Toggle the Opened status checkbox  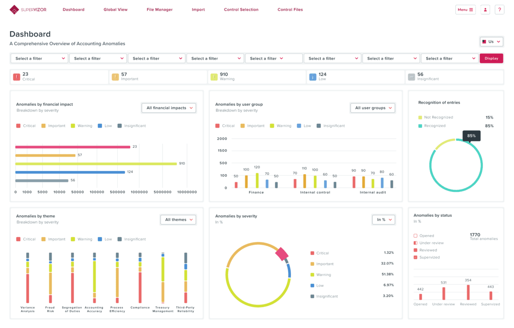[415, 236]
